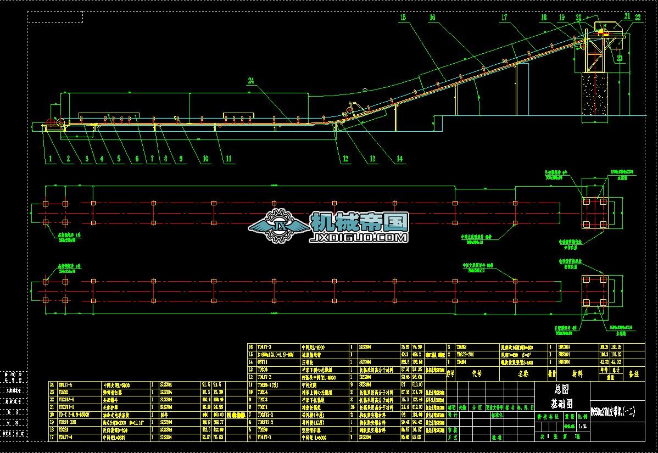Click the 材料 column header

tap(577, 373)
